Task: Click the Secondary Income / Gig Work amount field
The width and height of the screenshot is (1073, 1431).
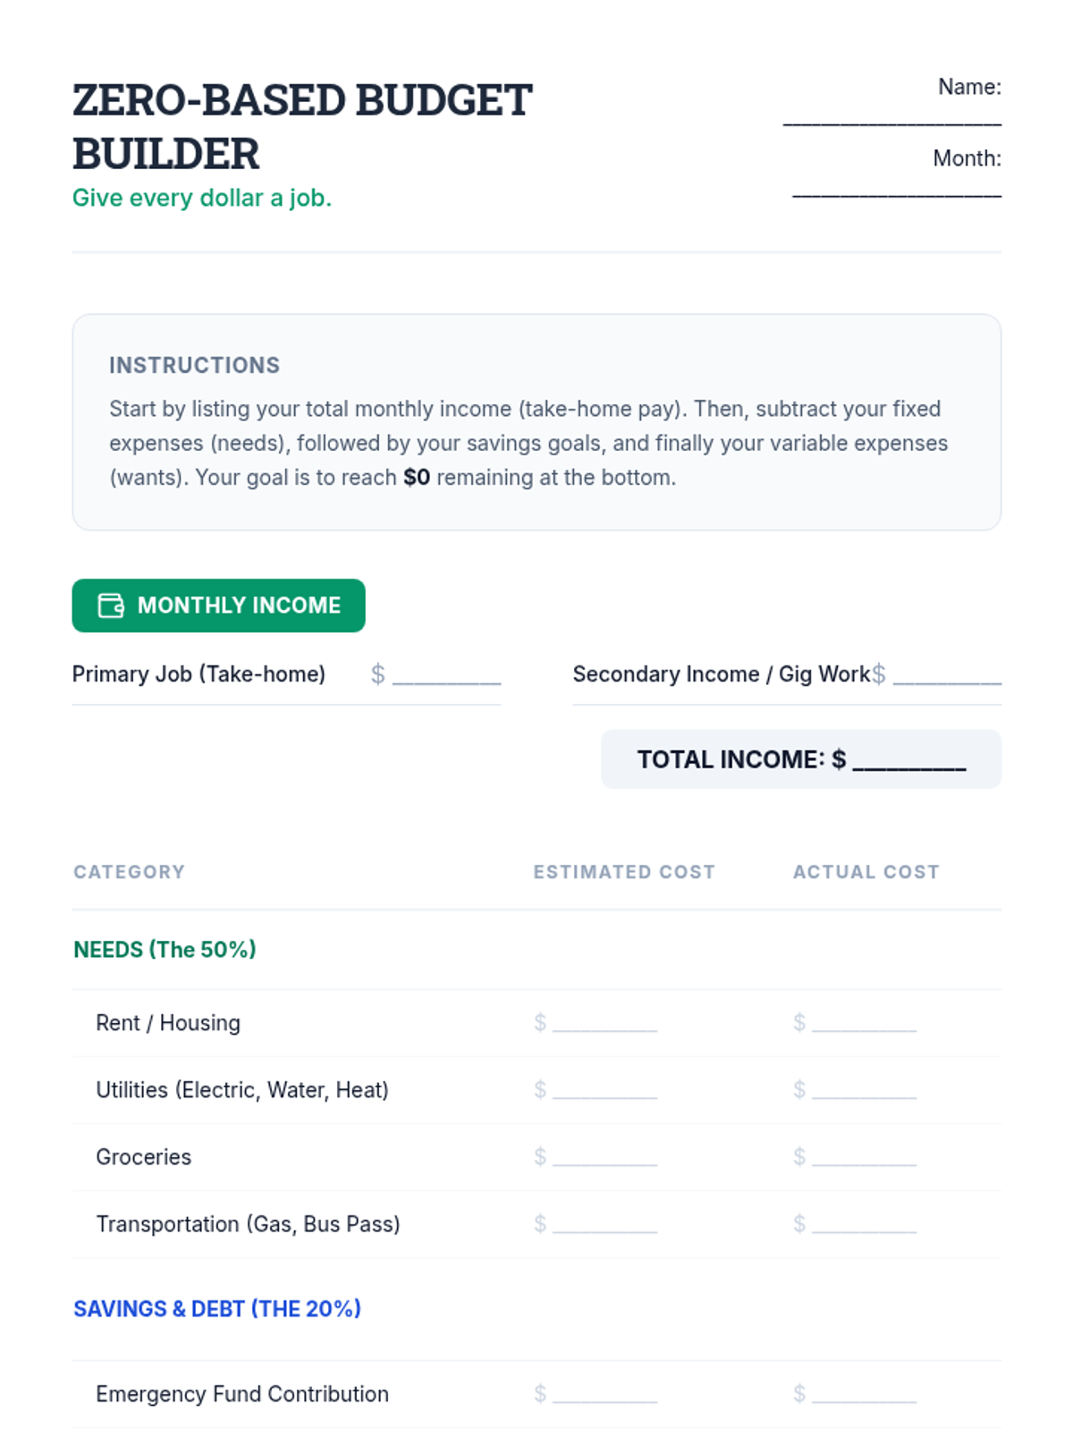Action: point(947,676)
